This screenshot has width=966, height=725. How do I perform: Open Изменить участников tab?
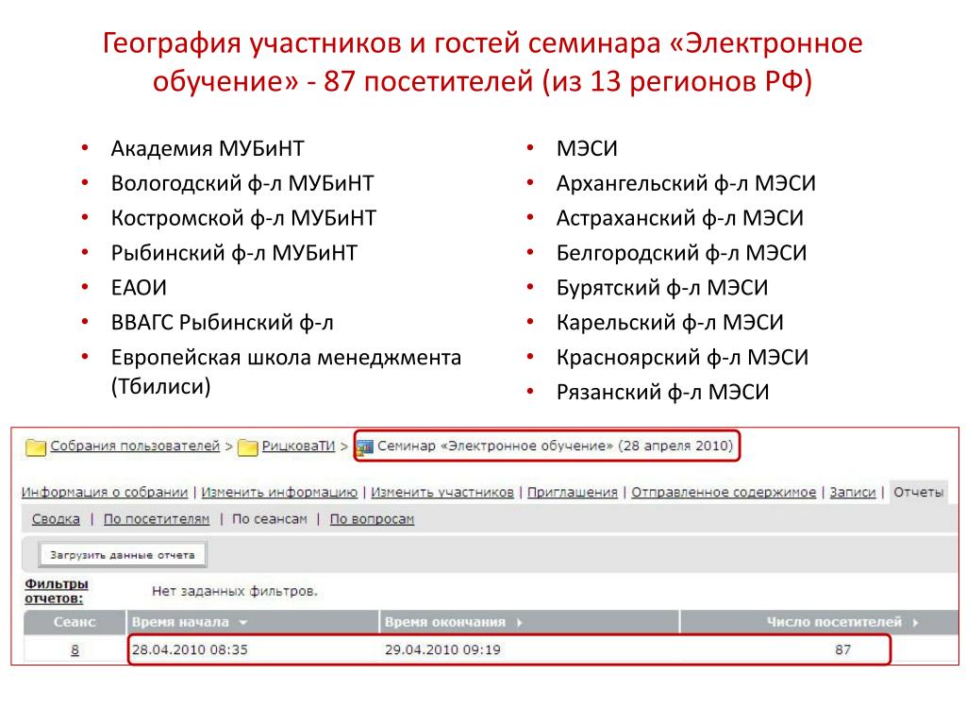point(442,492)
